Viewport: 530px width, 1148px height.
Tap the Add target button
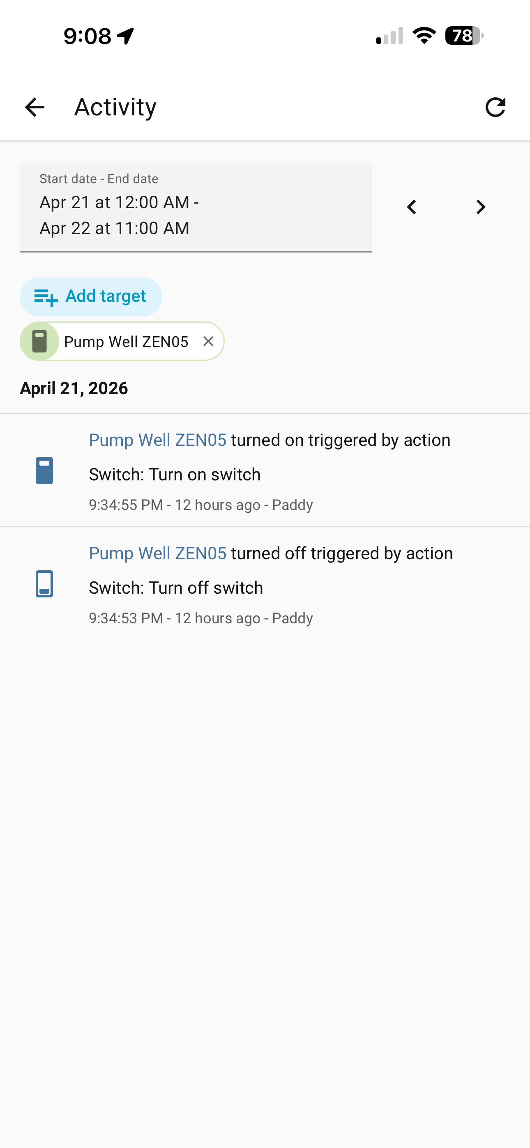[x=91, y=296]
